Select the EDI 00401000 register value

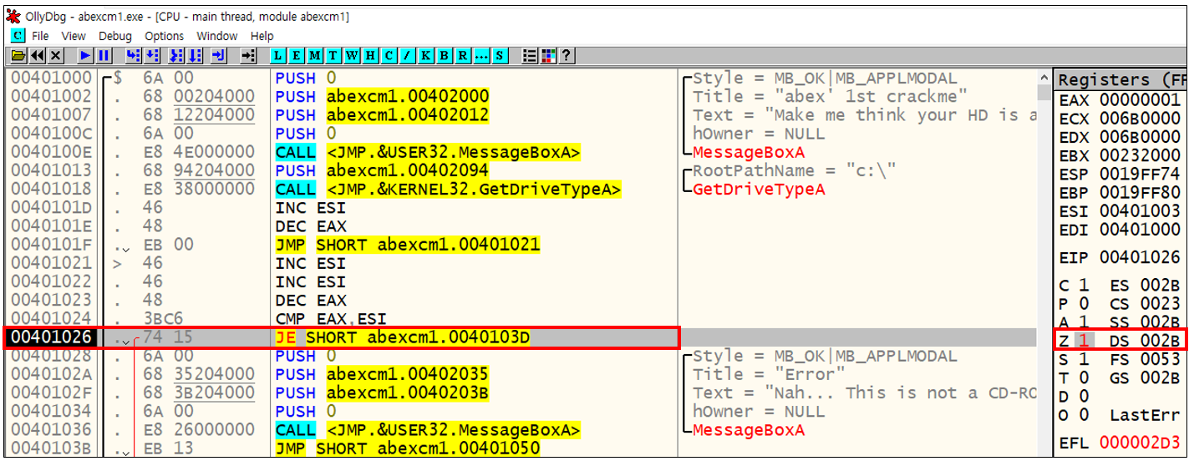coord(1140,229)
